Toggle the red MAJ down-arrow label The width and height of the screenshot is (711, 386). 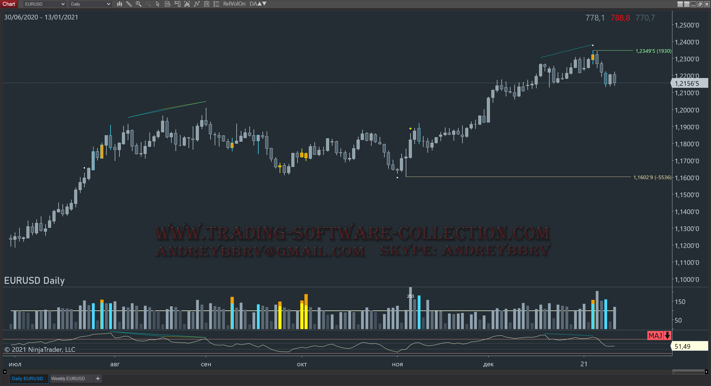(x=659, y=335)
